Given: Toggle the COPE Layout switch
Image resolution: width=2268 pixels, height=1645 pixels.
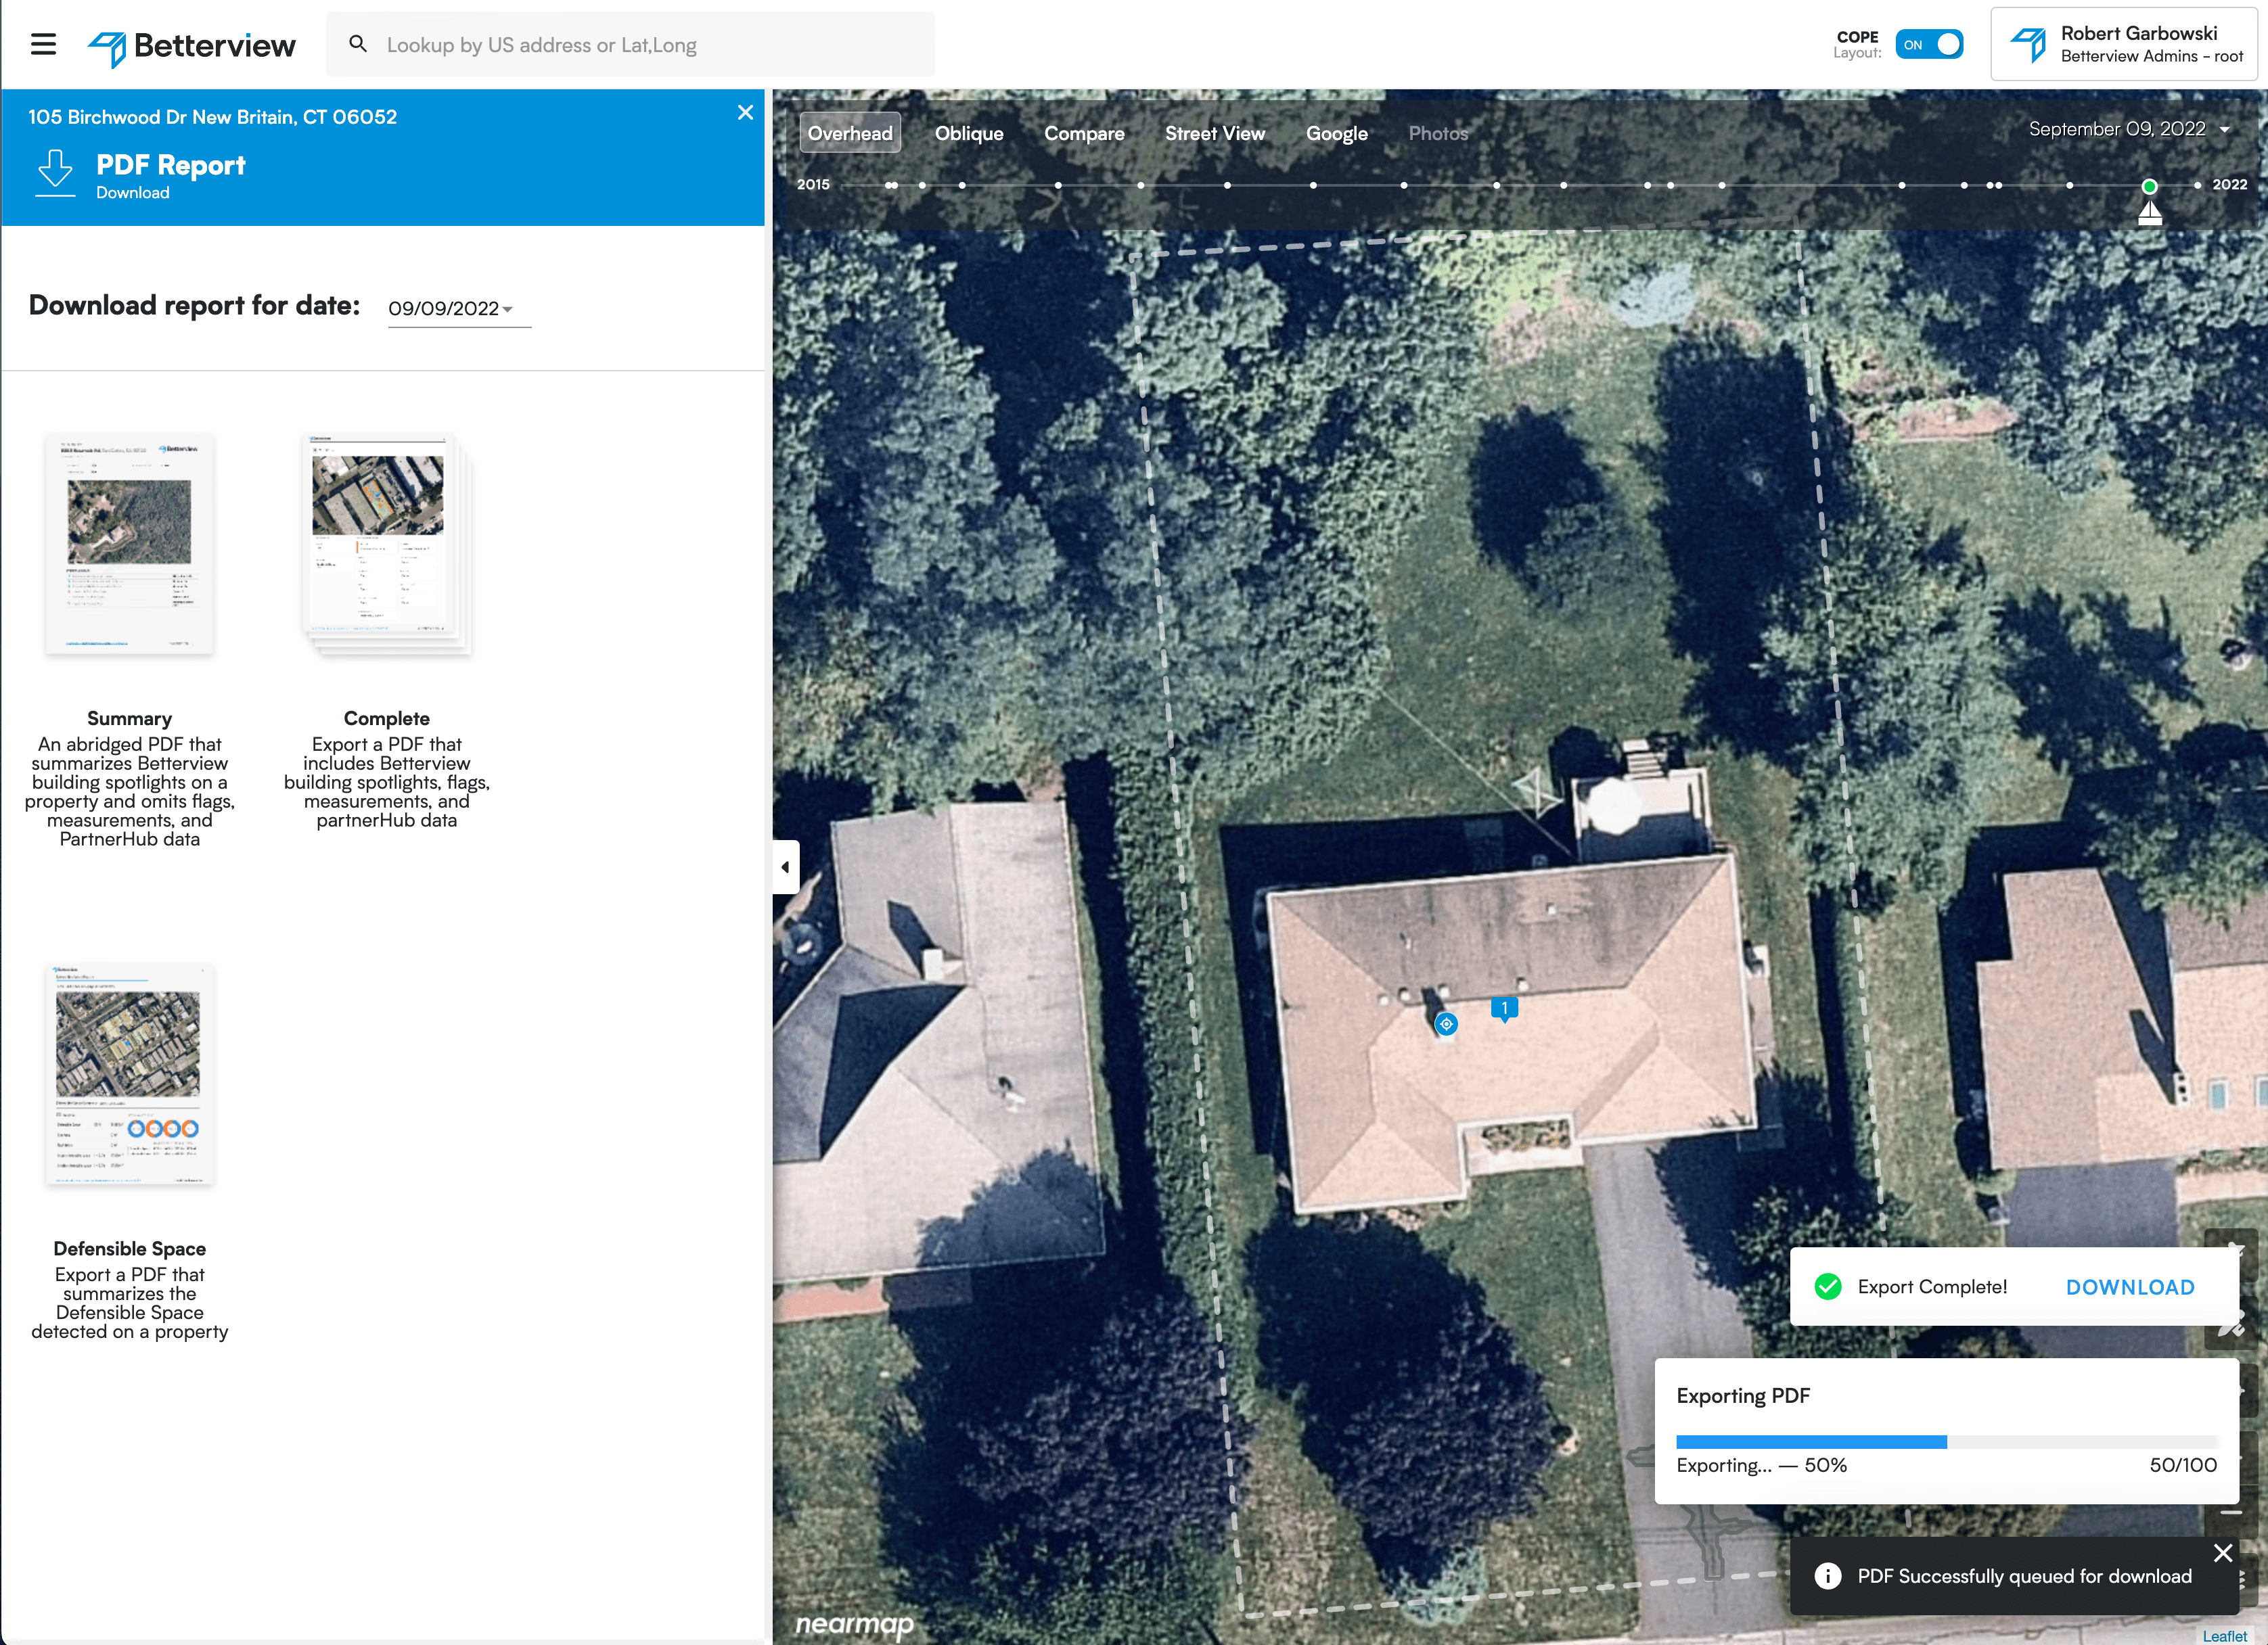Looking at the screenshot, I should (1929, 45).
